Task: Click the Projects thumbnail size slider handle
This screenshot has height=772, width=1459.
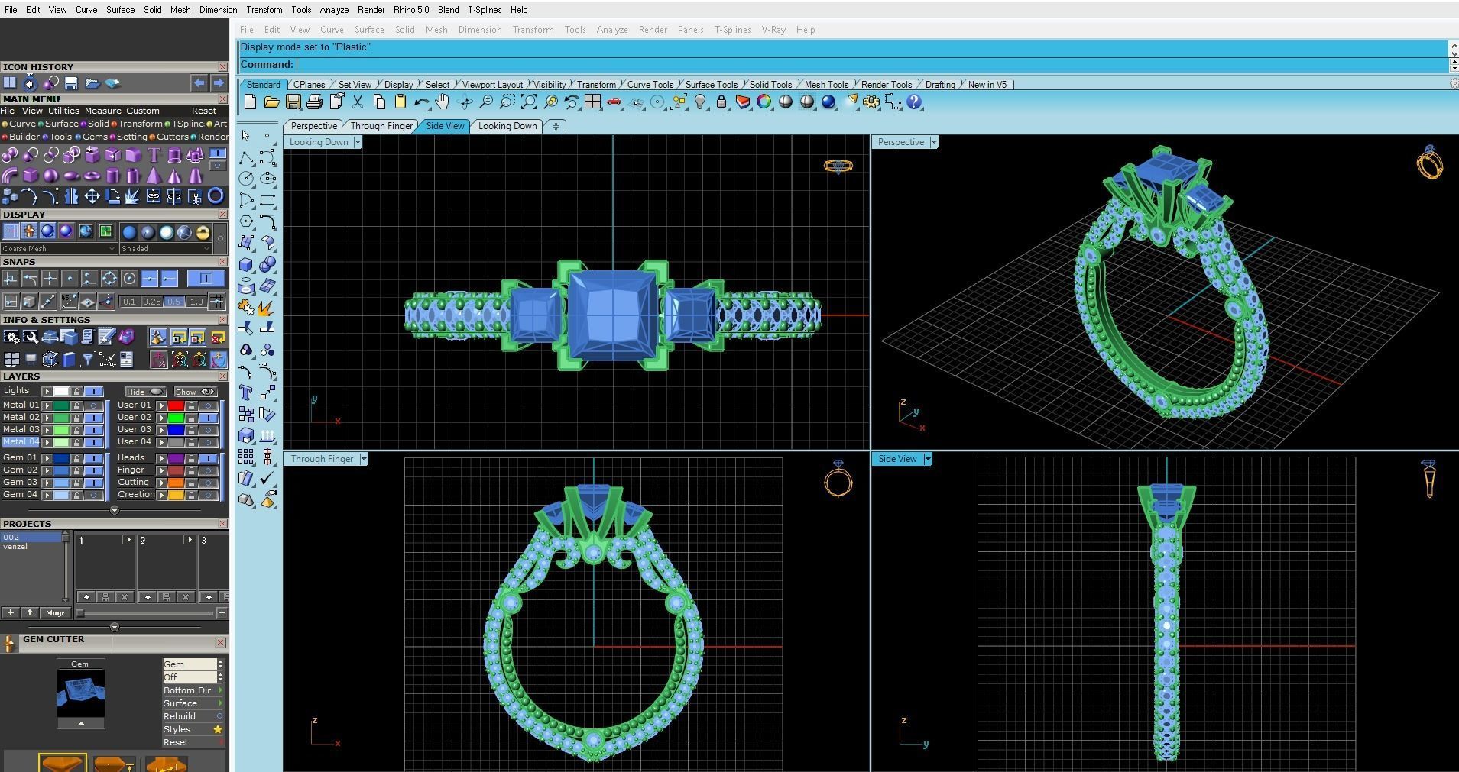Action: 80,613
